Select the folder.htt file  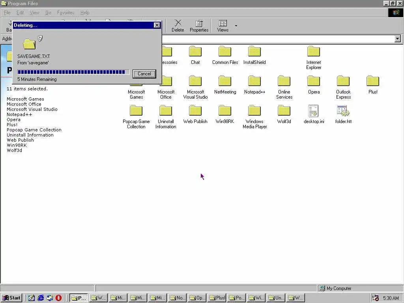click(343, 114)
